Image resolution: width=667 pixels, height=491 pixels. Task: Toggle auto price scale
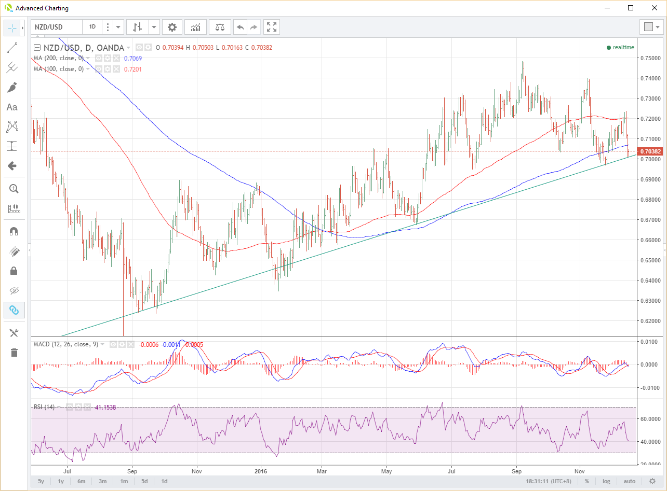[629, 481]
